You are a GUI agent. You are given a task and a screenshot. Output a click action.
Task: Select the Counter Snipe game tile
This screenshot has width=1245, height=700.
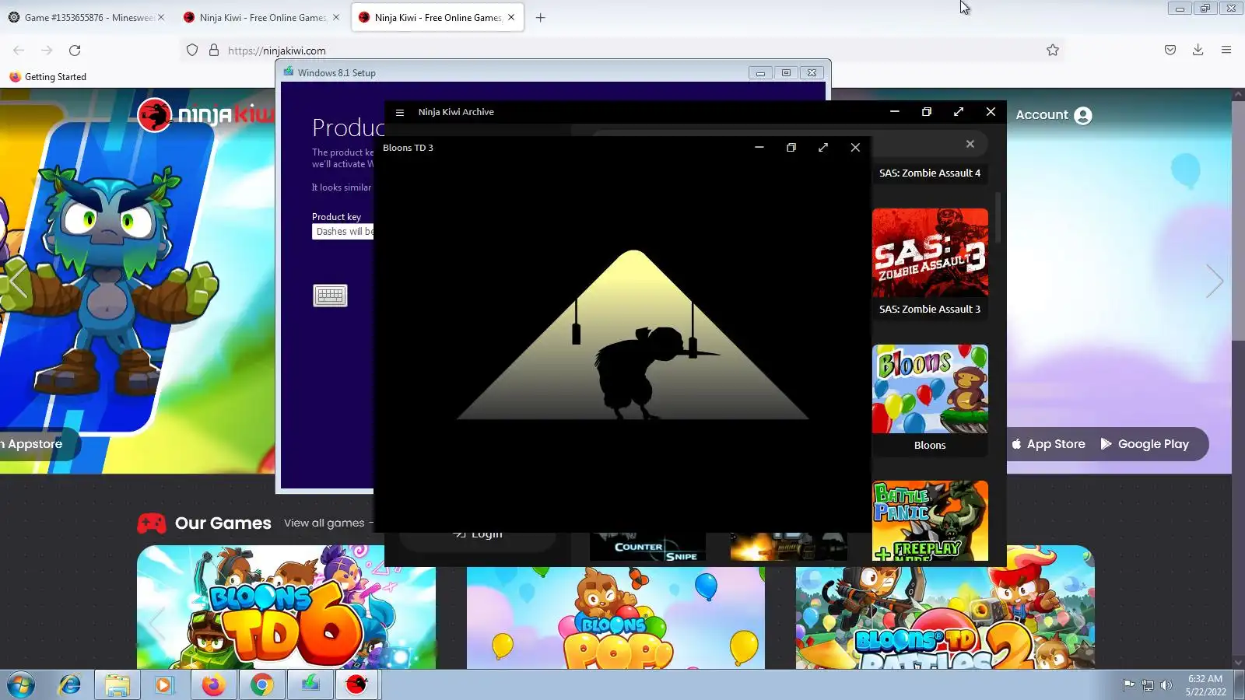[647, 547]
